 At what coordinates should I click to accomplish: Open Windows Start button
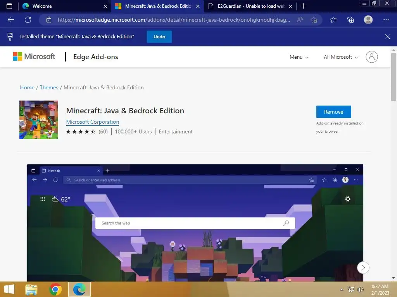click(9, 289)
